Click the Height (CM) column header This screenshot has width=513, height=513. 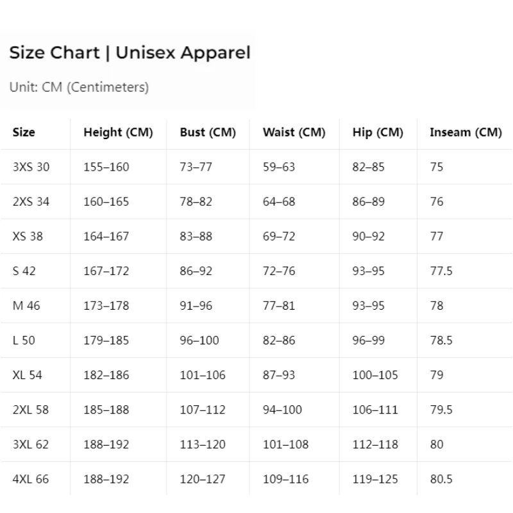pyautogui.click(x=118, y=133)
